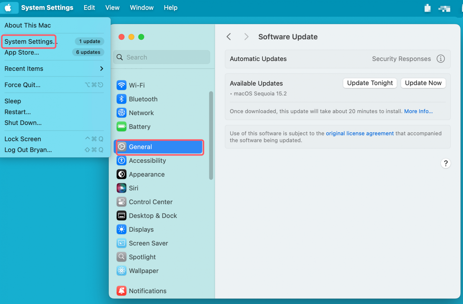463x304 pixels.
Task: Go back with the left chevron
Action: (x=229, y=37)
